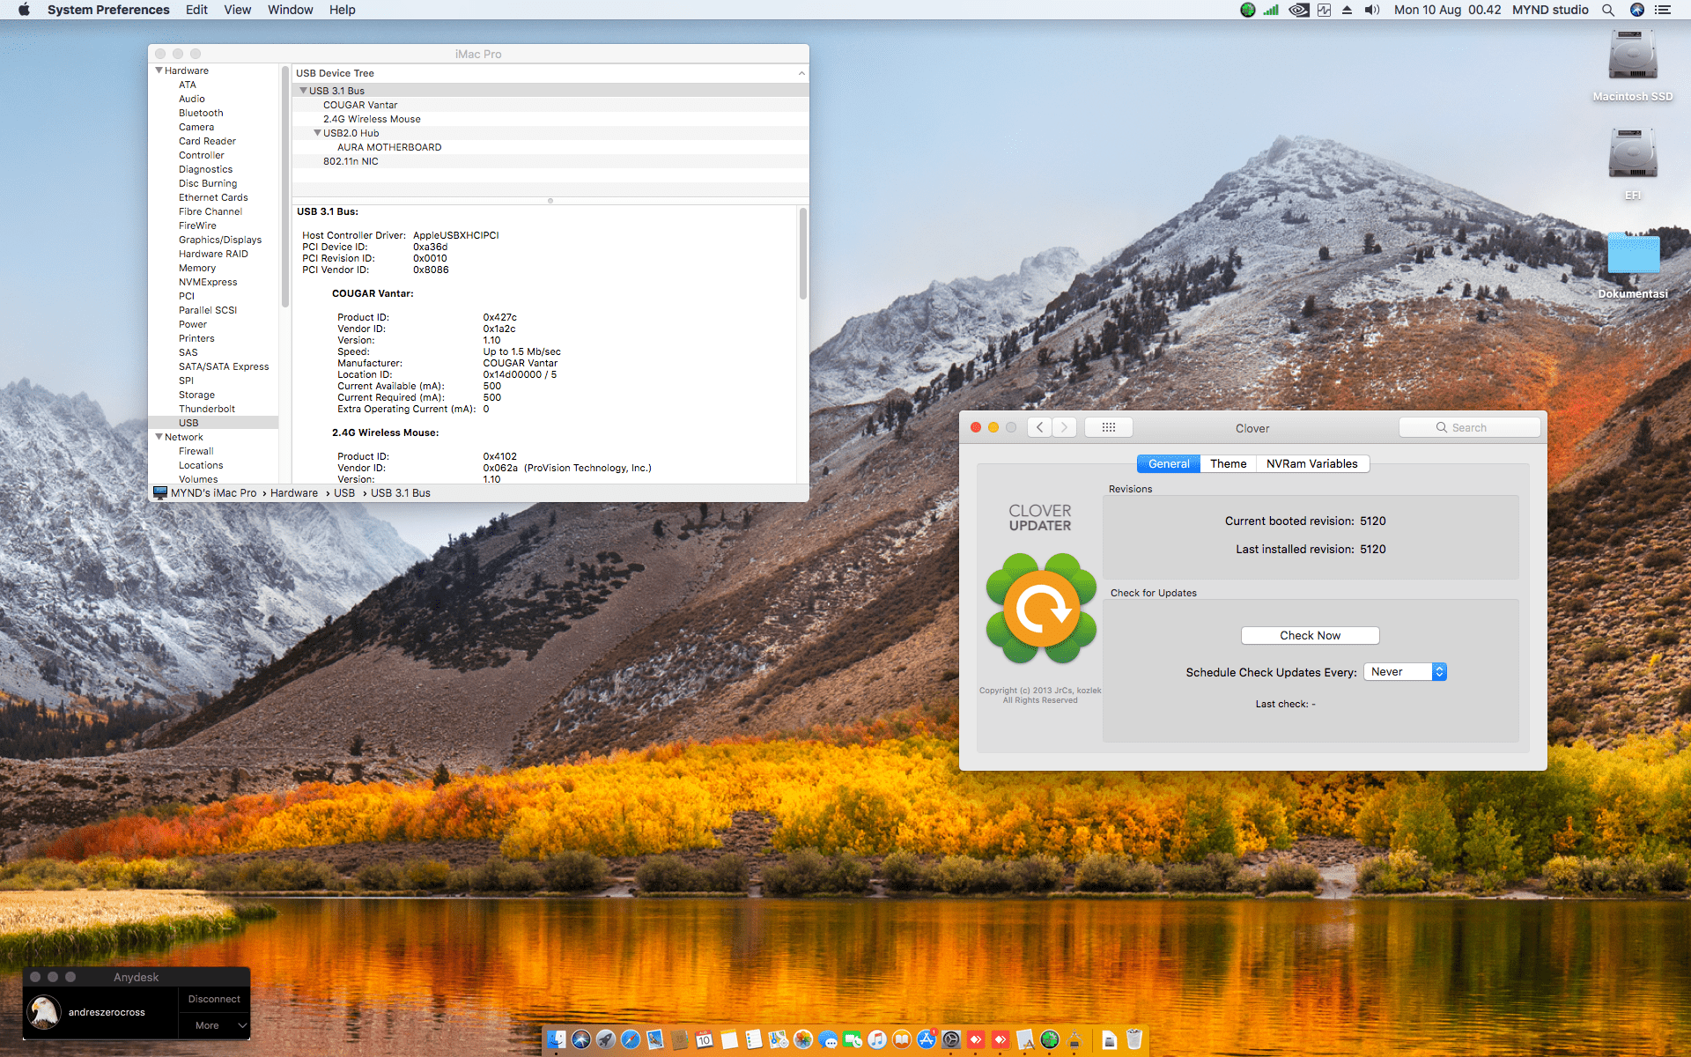Viewport: 1691px width, 1057px height.
Task: Open App Store with update badge
Action: click(927, 1039)
